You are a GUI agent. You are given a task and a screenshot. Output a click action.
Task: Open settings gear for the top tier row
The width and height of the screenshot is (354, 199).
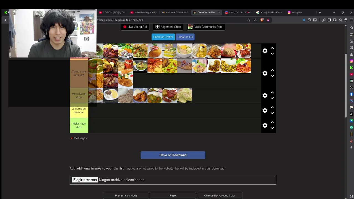tap(265, 51)
